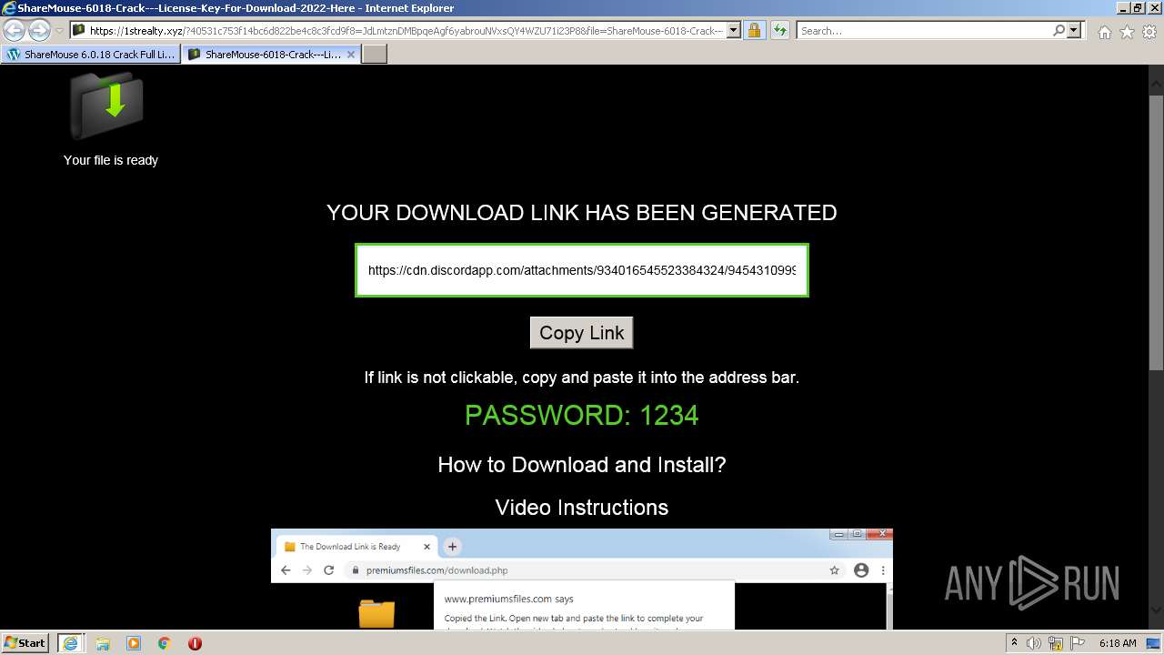This screenshot has width=1164, height=655.
Task: Show hidden system tray icons
Action: pos(1014,643)
